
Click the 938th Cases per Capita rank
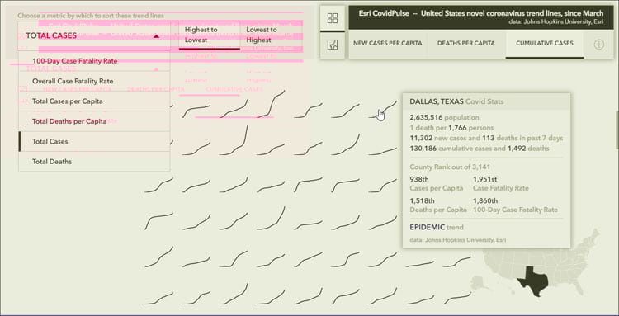437,184
